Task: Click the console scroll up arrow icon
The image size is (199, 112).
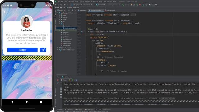Action: pyautogui.click(x=61, y=83)
